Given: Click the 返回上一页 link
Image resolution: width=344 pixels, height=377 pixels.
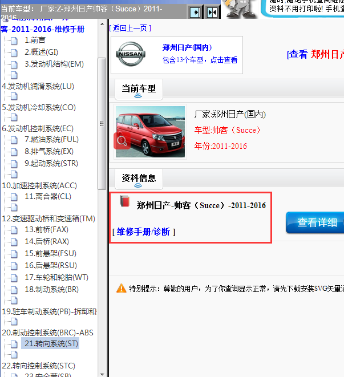Looking at the screenshot, I should (130, 29).
